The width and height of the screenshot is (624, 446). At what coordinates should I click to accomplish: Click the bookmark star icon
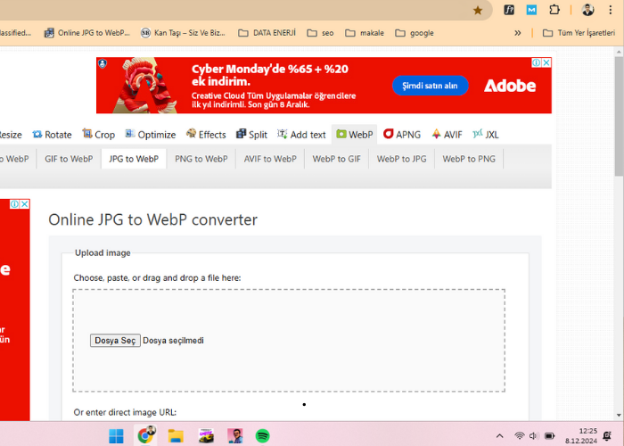[478, 11]
